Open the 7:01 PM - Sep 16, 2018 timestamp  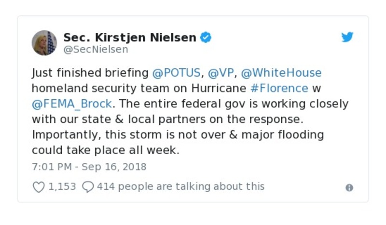click(x=89, y=167)
